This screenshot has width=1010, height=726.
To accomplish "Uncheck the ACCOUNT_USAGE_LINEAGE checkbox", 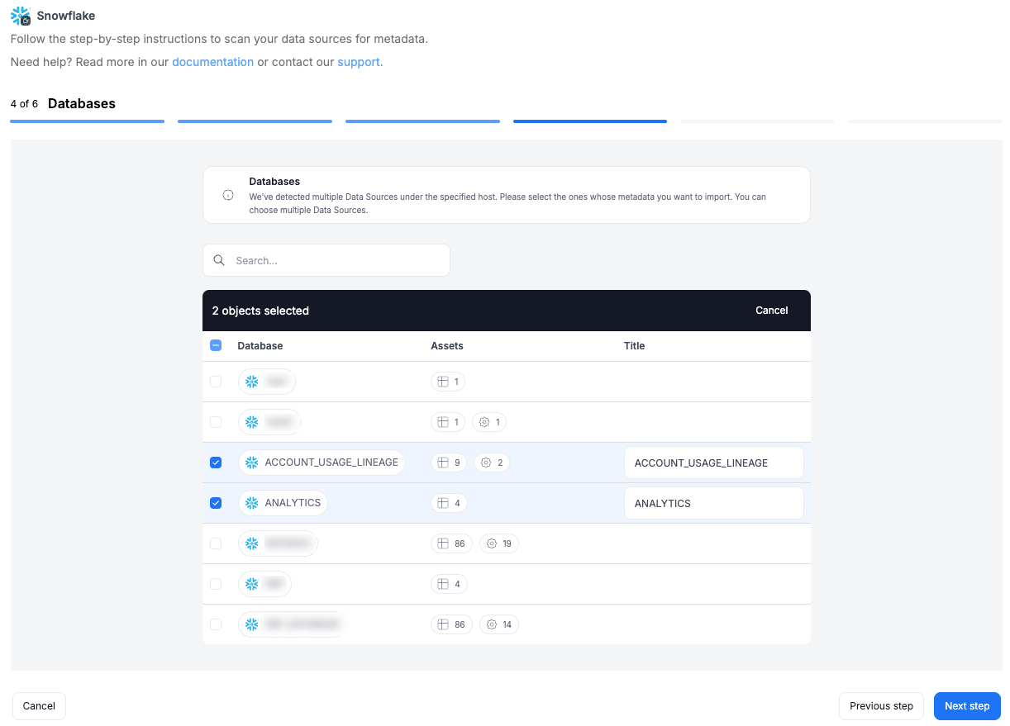I will pos(216,463).
